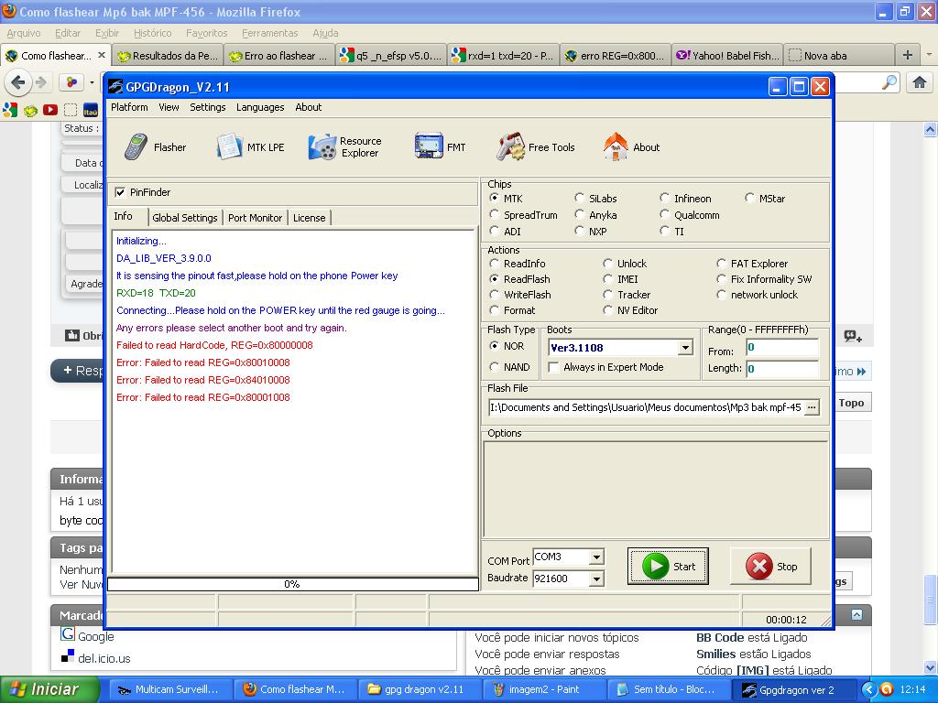Switch to the Yahoo! Babel Fish tab

pyautogui.click(x=728, y=56)
